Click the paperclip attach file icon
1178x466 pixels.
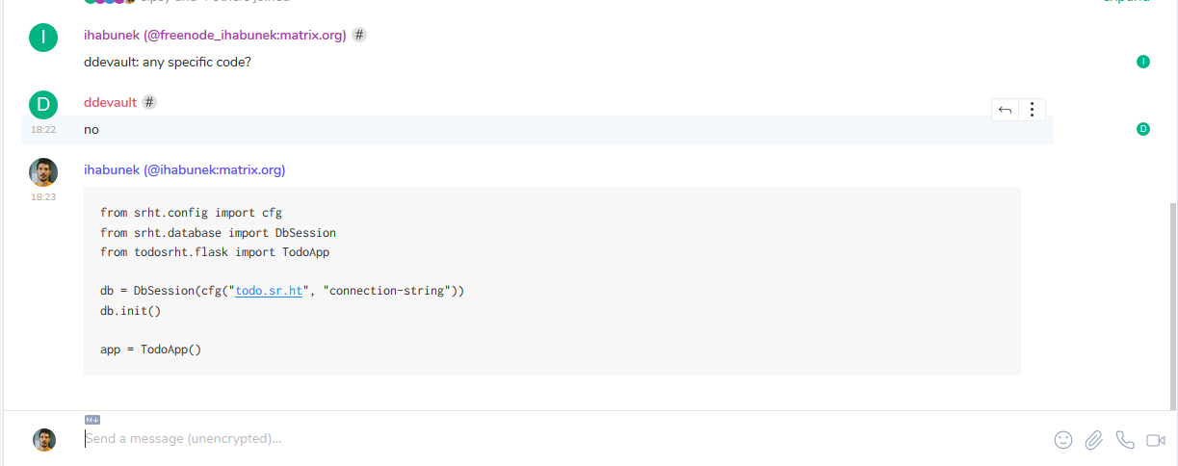[x=1094, y=440]
